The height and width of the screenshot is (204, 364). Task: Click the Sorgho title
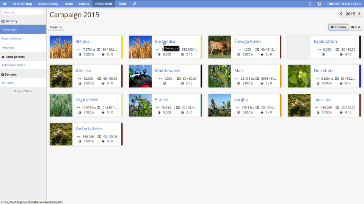click(x=241, y=99)
